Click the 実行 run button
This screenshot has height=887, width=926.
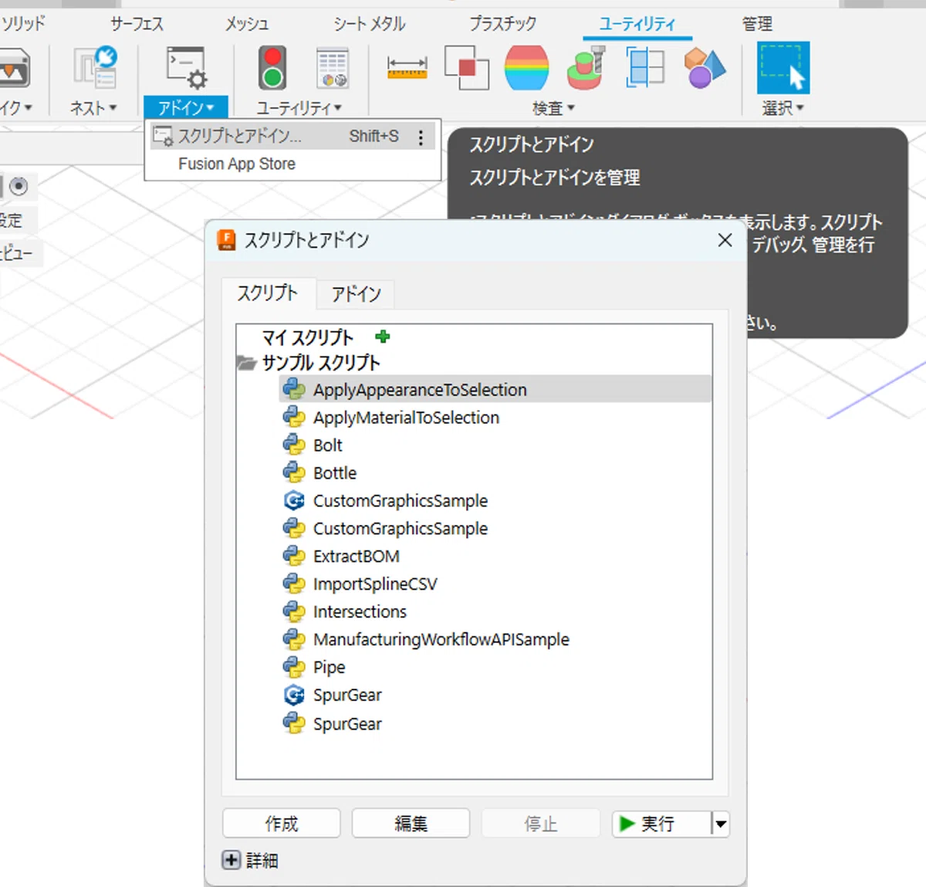661,824
